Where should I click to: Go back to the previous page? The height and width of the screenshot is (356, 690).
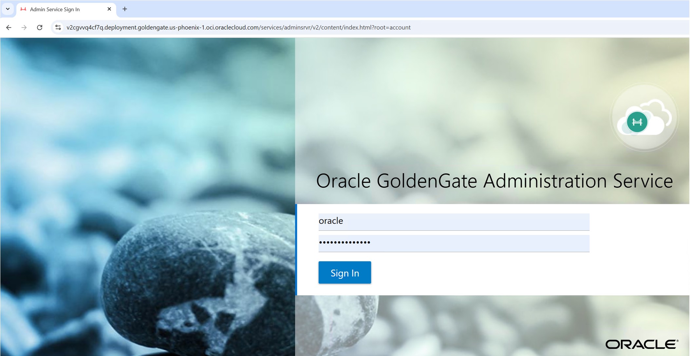coord(9,27)
